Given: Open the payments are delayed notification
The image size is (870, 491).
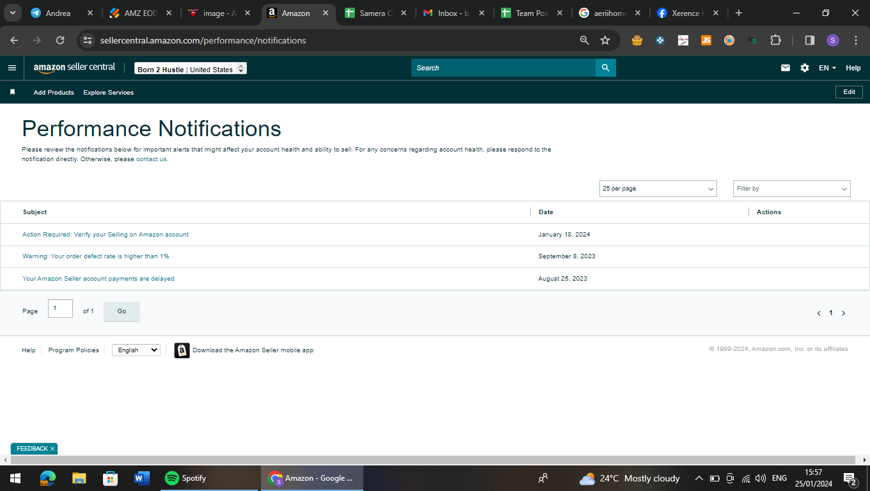Looking at the screenshot, I should click(99, 279).
